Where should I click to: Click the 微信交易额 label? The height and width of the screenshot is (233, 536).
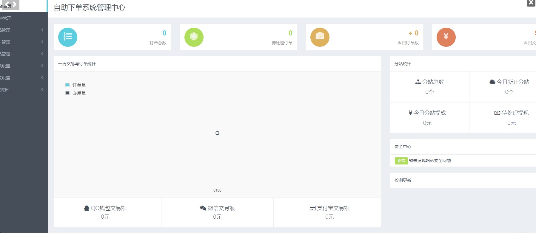pyautogui.click(x=221, y=208)
